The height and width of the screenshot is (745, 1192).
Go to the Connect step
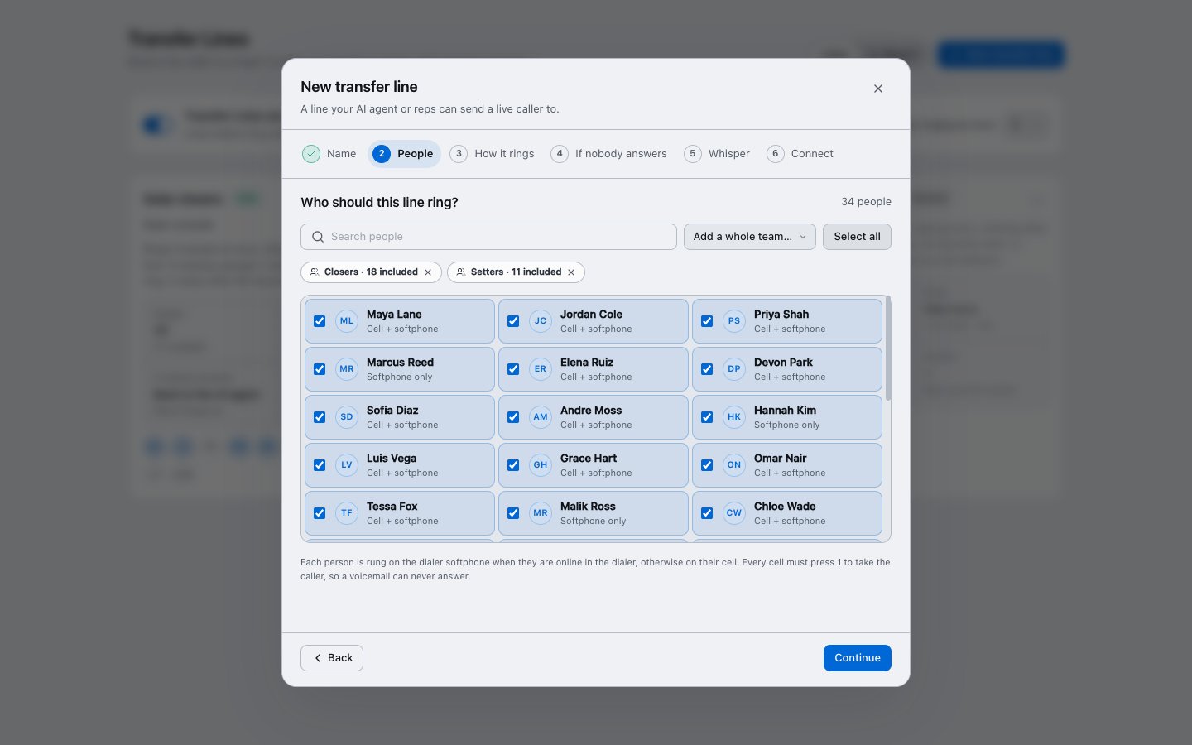800,154
